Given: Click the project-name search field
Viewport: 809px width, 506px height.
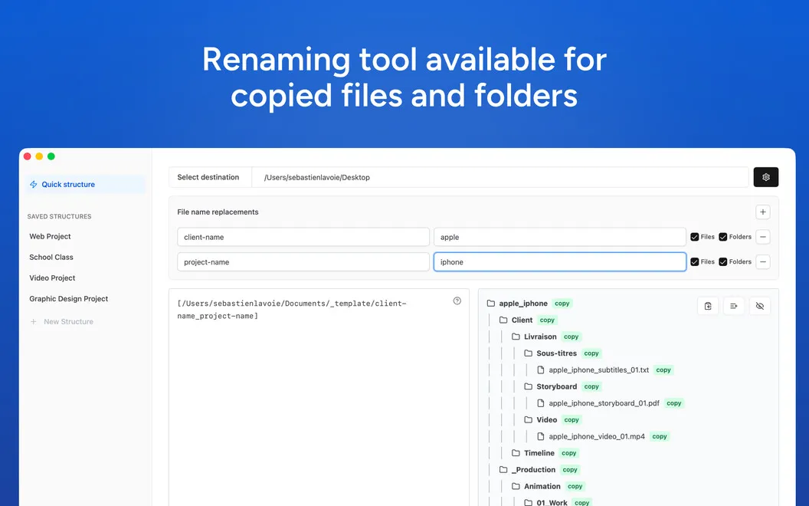Looking at the screenshot, I should [x=303, y=261].
